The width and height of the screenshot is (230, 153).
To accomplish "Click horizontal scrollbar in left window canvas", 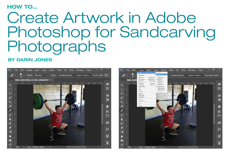I will coord(76,147).
